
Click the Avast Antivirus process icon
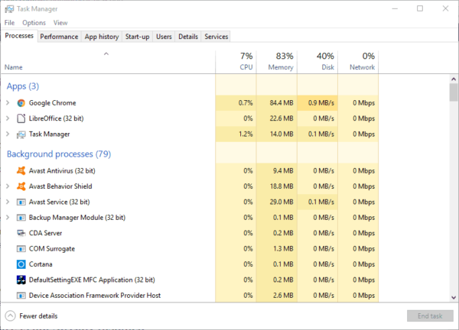(21, 170)
